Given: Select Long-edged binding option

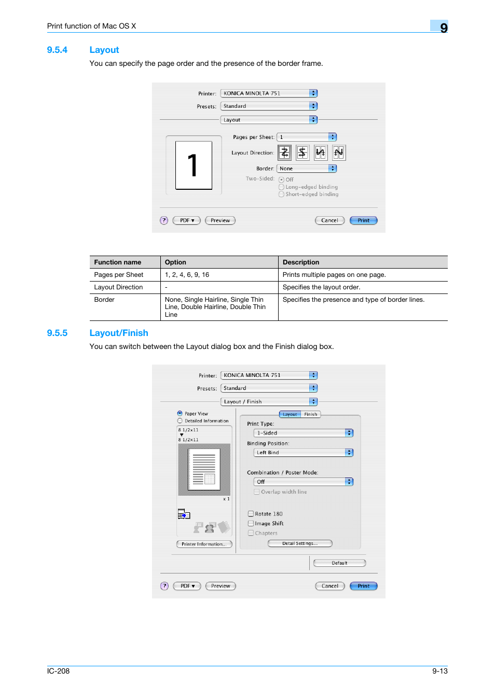Looking at the screenshot, I should (x=281, y=187).
